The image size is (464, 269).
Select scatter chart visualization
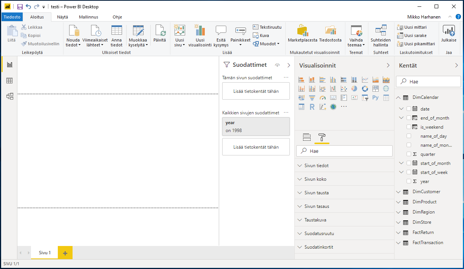click(344, 89)
